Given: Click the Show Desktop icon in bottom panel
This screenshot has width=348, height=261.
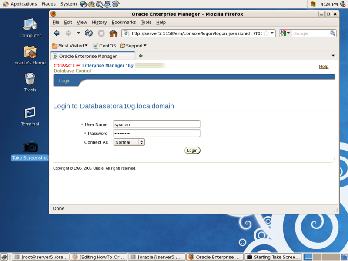Looking at the screenshot, I should (4, 257).
